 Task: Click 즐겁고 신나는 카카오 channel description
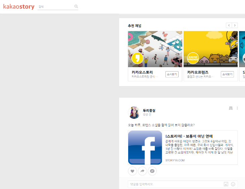coord(200,77)
